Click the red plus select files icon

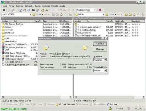tap(52, 10)
